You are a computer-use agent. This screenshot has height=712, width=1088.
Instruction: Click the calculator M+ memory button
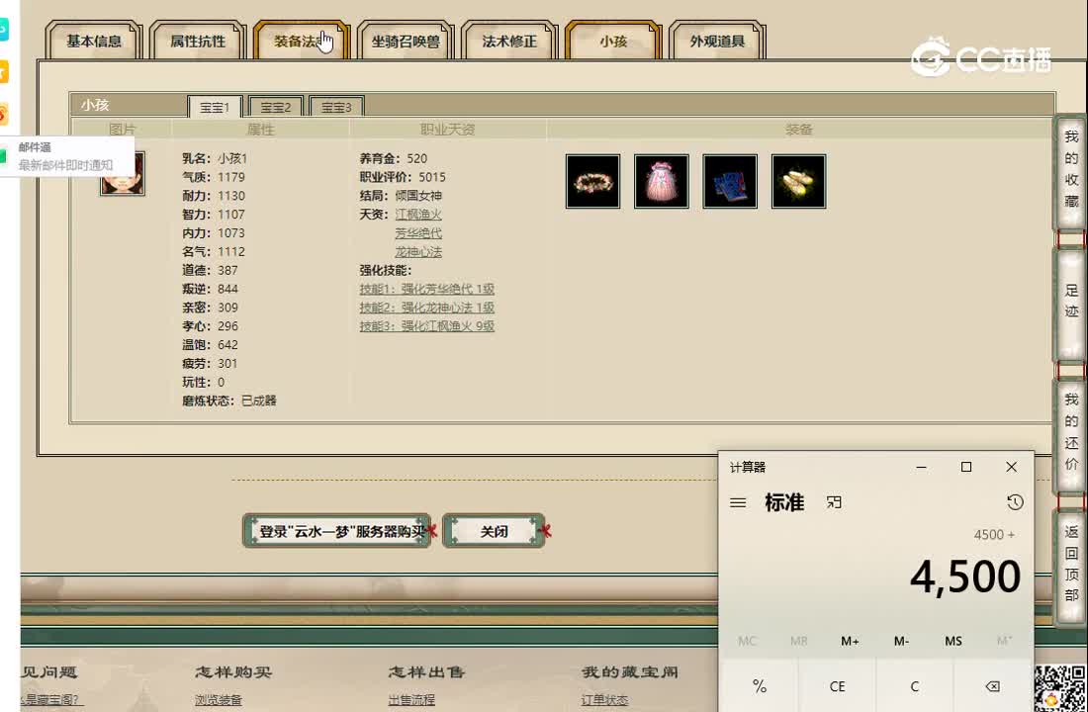pyautogui.click(x=850, y=641)
